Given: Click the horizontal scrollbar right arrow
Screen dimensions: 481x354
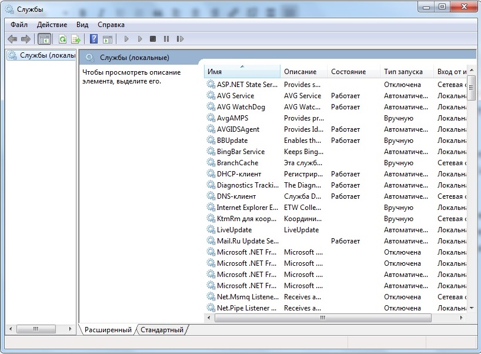Looking at the screenshot, I should pos(462,318).
